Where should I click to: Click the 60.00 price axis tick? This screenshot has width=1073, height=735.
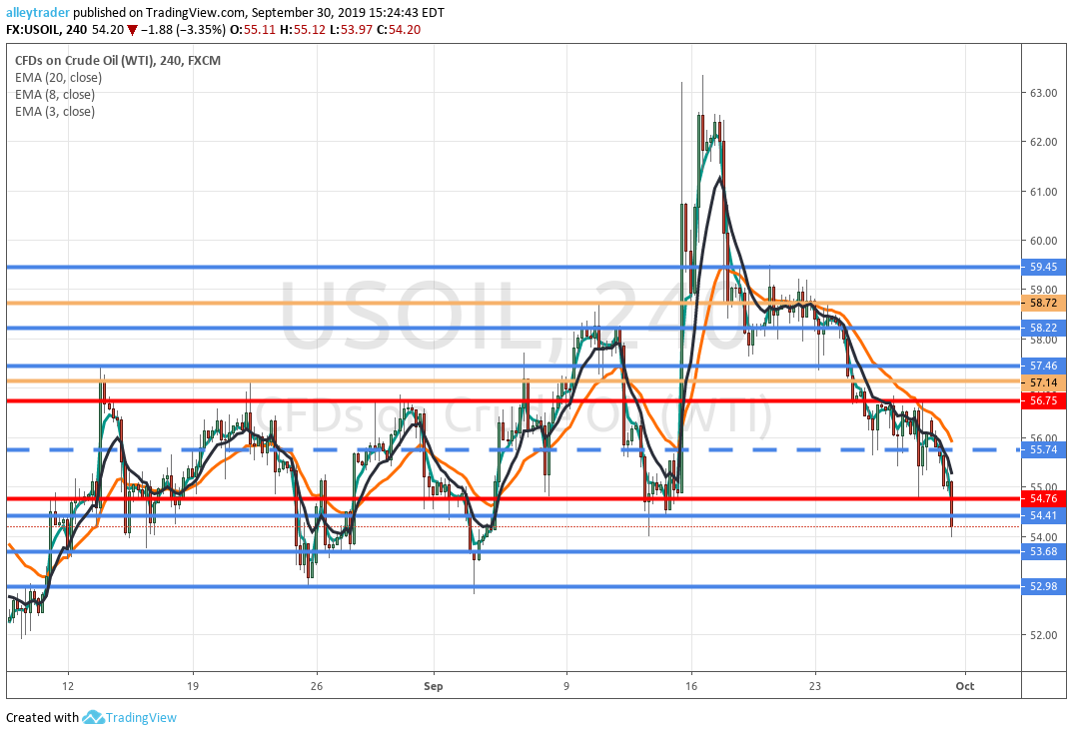[1044, 241]
